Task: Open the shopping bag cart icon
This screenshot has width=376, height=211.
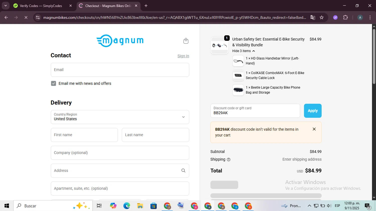Action: pos(186,41)
